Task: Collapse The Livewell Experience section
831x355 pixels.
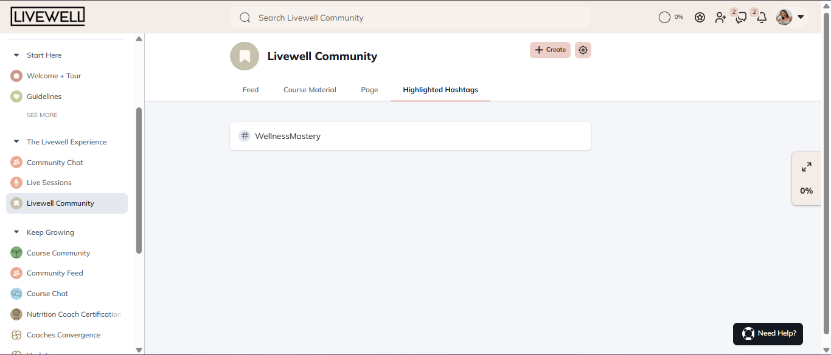Action: (x=16, y=142)
